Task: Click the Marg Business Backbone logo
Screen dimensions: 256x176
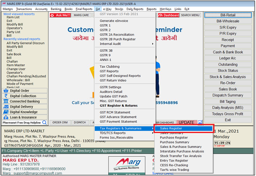Action: [x=127, y=164]
